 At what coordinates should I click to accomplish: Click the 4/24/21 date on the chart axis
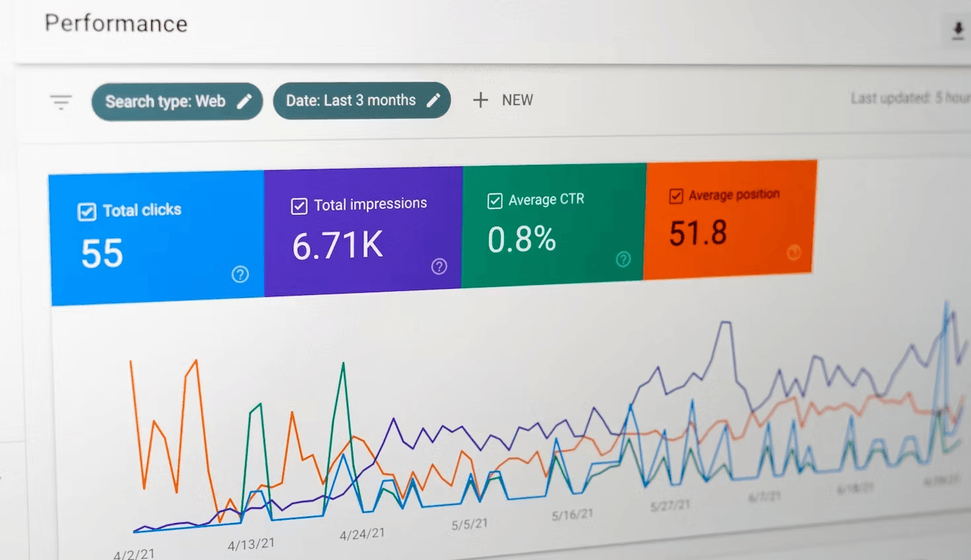click(362, 534)
